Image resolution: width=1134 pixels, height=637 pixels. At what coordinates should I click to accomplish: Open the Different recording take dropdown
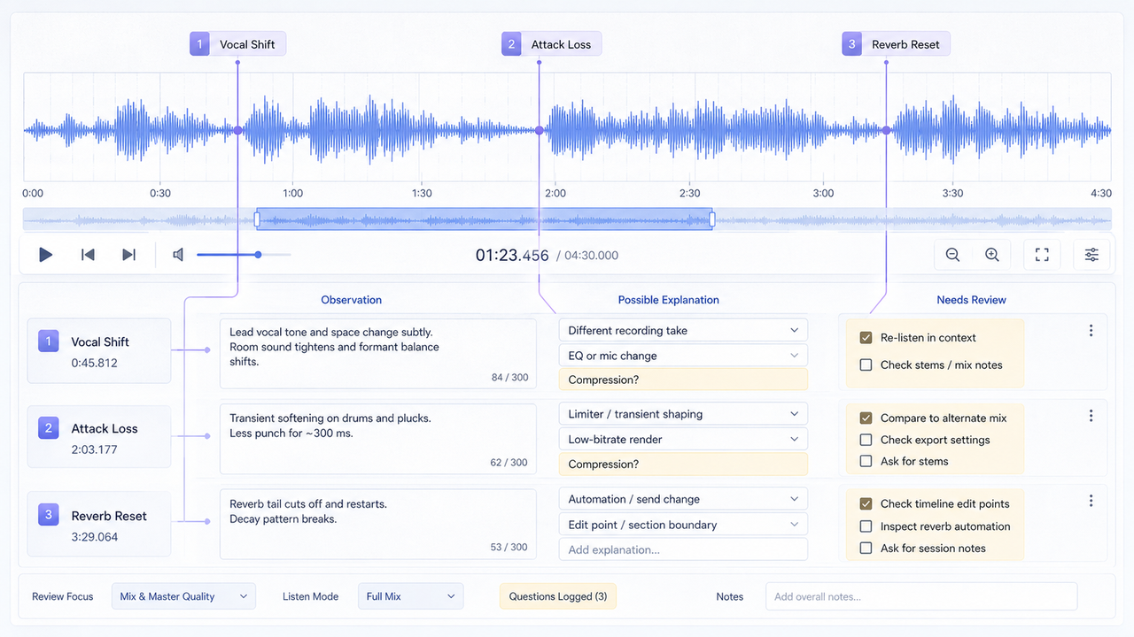tap(683, 330)
